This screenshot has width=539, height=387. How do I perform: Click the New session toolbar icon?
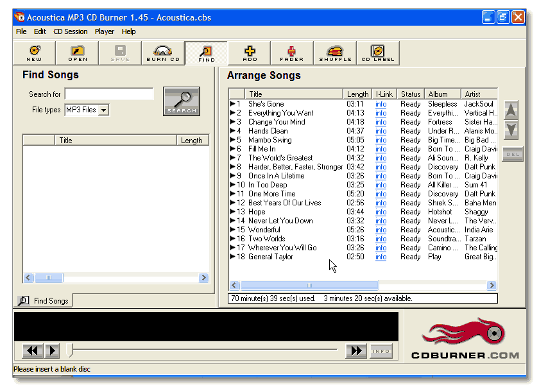click(x=34, y=53)
